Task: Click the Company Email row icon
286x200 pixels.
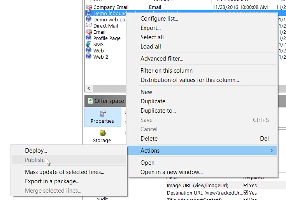Action: 89,7
